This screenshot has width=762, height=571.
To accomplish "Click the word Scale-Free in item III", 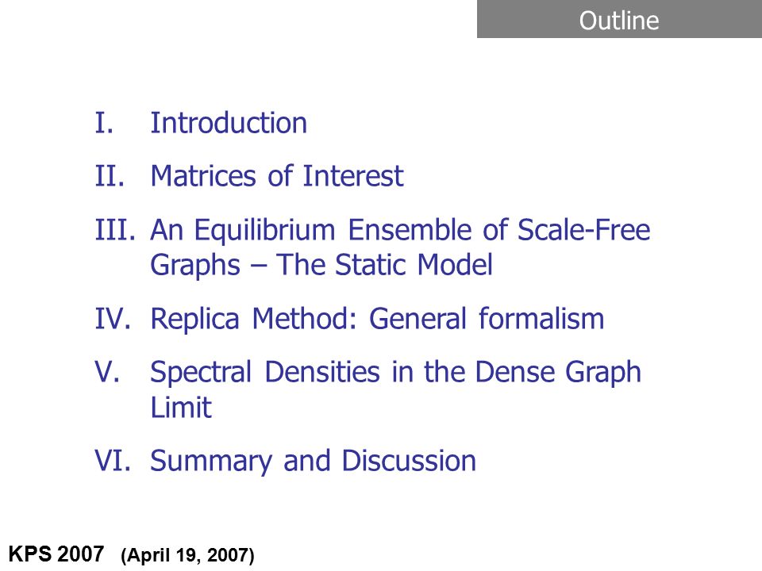I will (583, 230).
